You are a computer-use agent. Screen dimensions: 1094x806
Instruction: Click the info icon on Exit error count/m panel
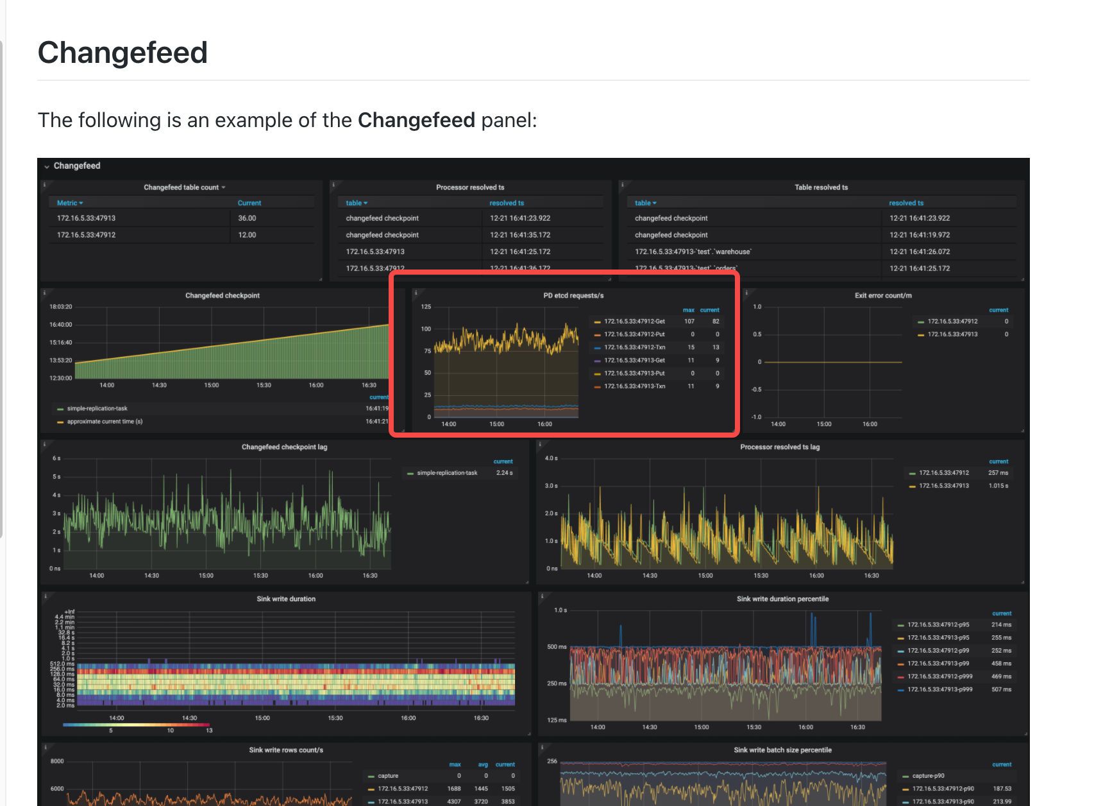point(746,292)
